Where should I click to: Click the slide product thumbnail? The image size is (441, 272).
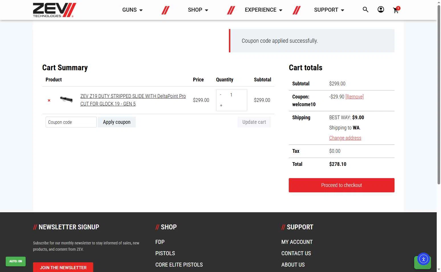point(66,100)
